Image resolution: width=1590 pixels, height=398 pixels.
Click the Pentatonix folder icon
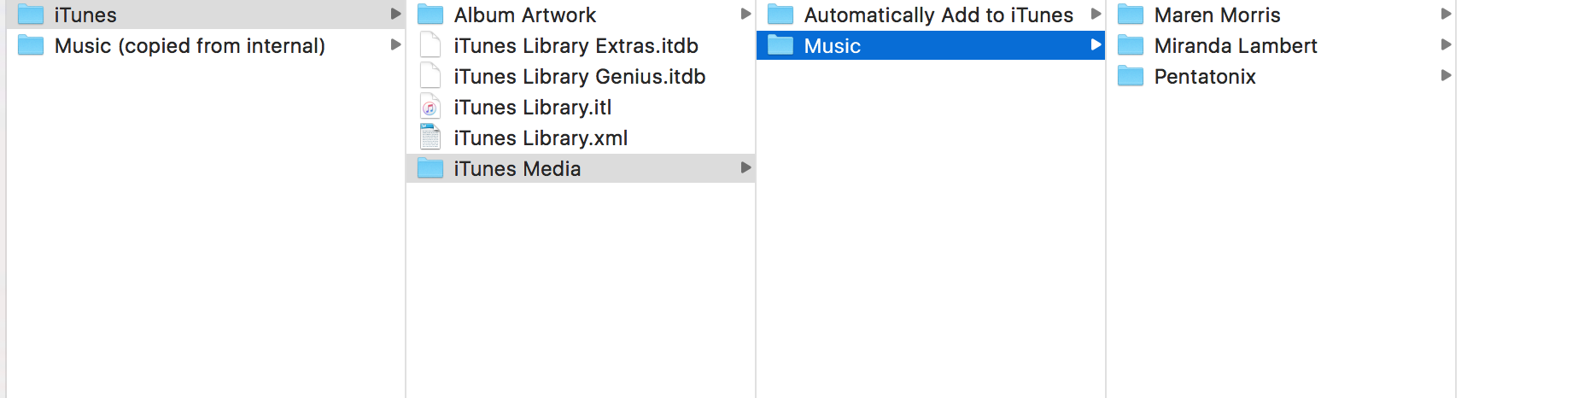tap(1131, 76)
